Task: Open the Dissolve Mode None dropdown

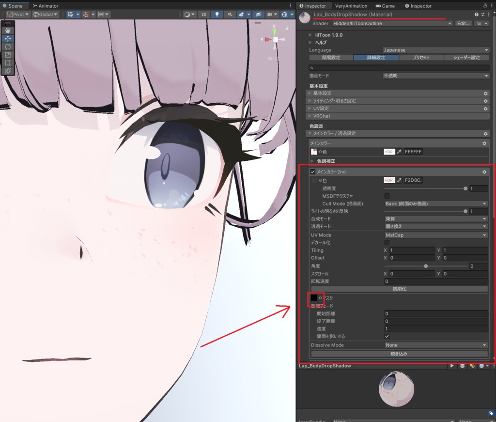Action: tap(436, 345)
